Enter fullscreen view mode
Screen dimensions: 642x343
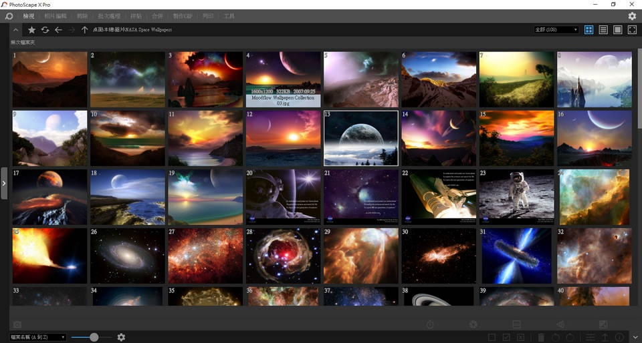click(632, 30)
